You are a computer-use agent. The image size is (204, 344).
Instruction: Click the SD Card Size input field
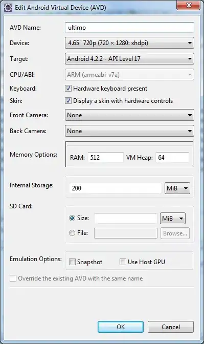(126, 218)
